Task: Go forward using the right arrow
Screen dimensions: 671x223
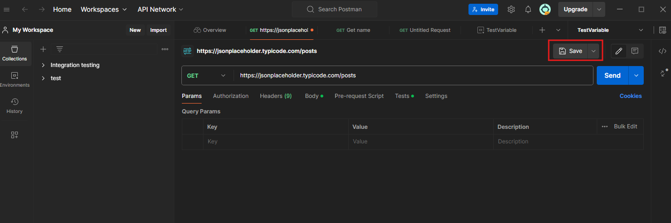Action: coord(42,9)
